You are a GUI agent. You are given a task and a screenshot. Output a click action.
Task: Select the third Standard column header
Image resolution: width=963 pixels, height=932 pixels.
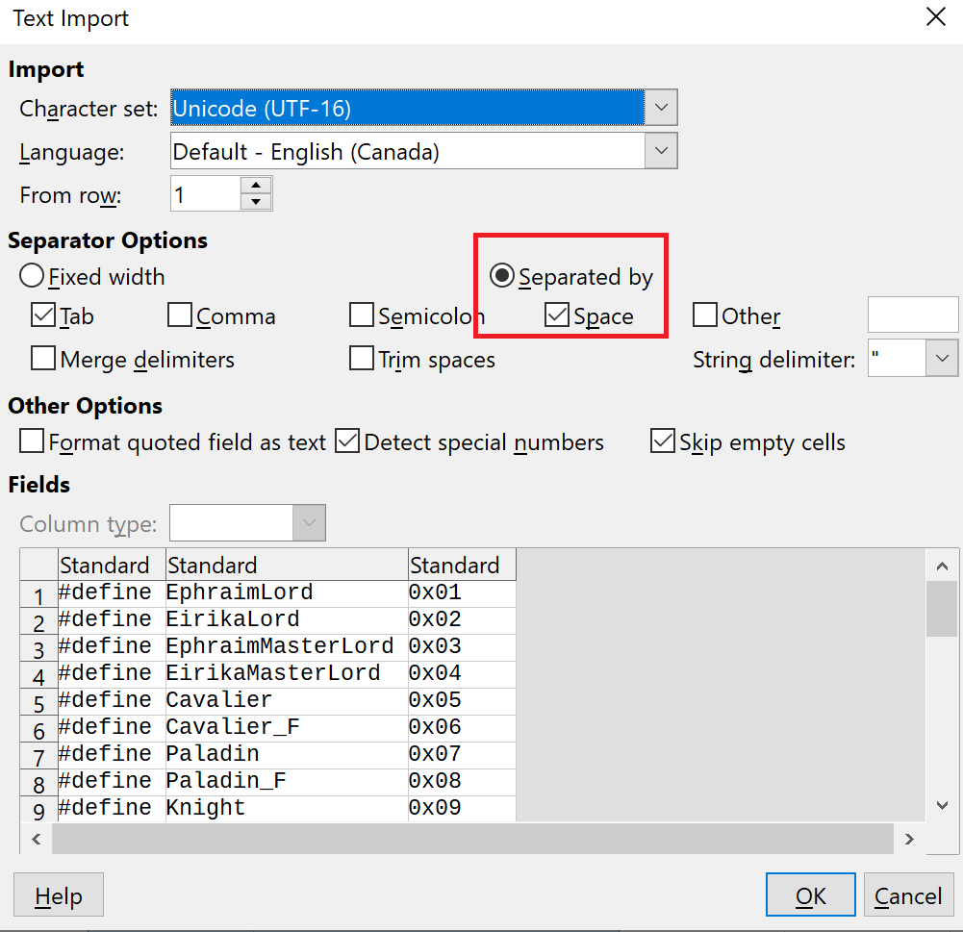click(x=462, y=565)
